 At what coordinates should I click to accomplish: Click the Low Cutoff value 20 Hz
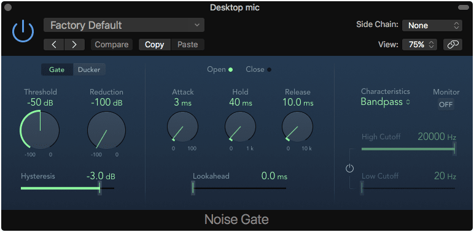click(445, 176)
